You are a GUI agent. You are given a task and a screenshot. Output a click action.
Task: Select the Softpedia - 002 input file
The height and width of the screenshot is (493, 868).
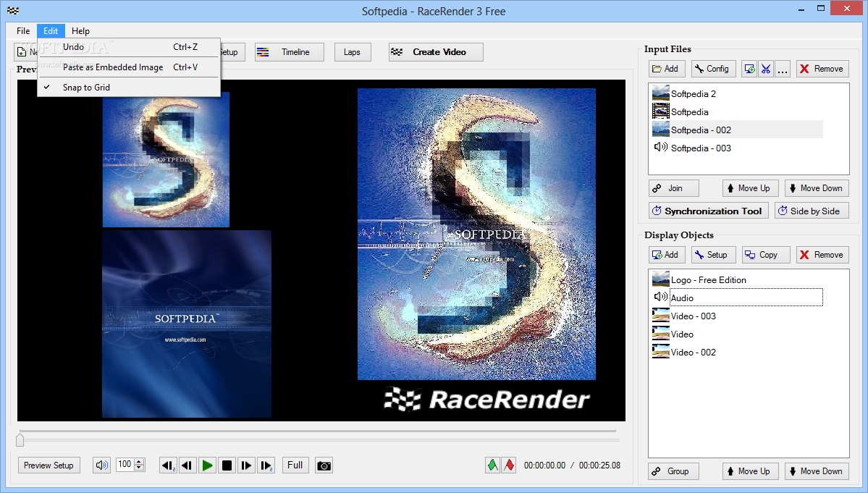[737, 130]
